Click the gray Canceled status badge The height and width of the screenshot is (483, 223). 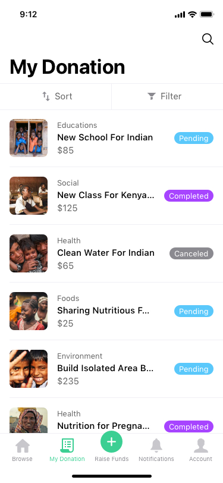[191, 253]
